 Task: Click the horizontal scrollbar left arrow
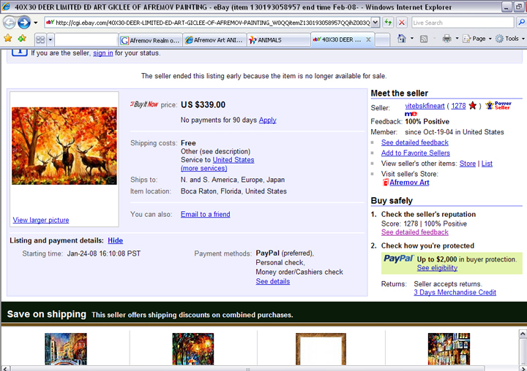pyautogui.click(x=4, y=368)
